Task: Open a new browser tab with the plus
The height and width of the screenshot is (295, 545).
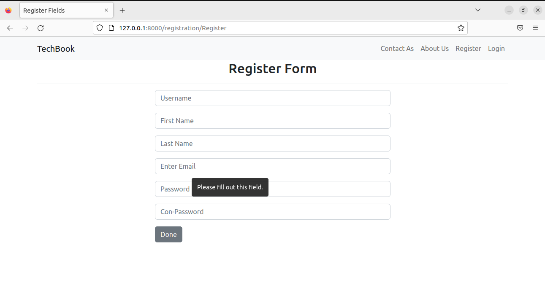Action: (x=122, y=10)
